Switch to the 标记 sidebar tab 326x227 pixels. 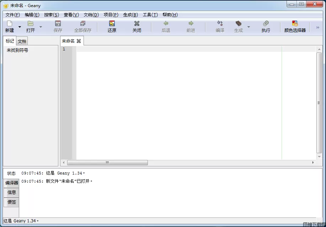[x=10, y=41]
